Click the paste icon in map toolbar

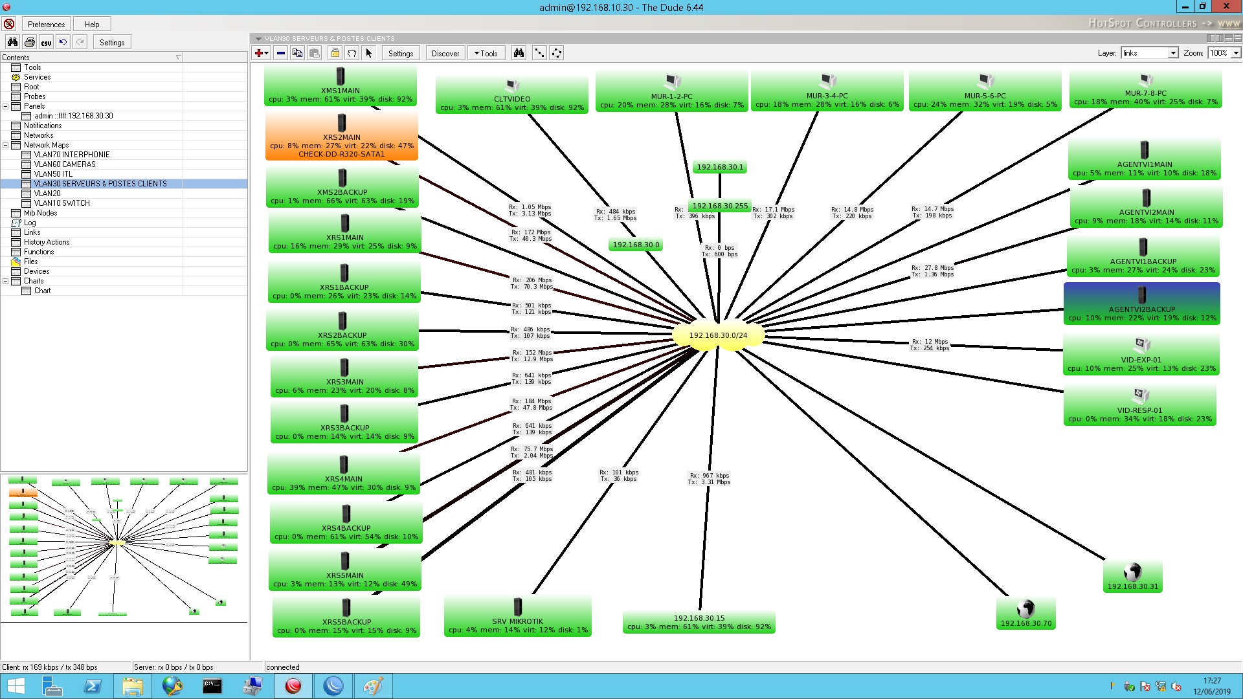pos(314,53)
